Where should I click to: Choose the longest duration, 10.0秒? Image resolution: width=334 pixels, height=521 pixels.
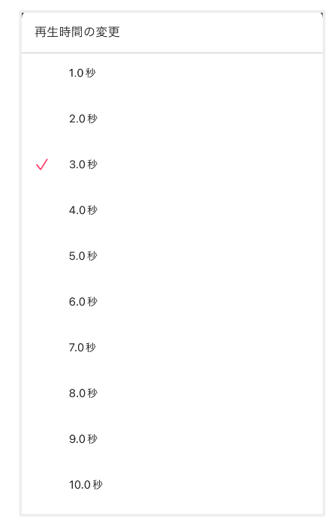pos(172,485)
